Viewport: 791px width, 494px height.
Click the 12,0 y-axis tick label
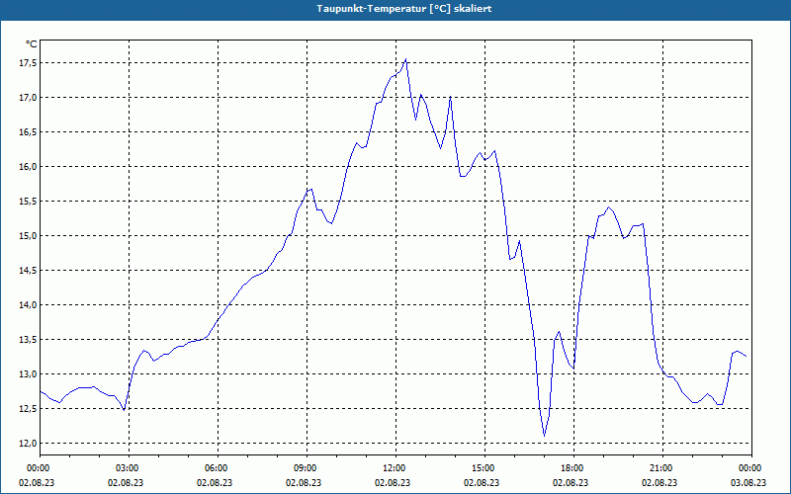[29, 444]
